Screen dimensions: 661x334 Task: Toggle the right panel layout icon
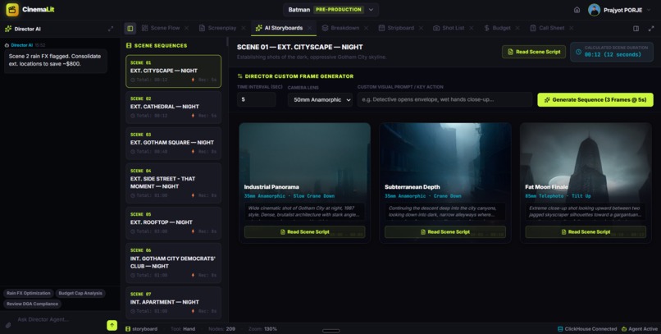tap(636, 28)
